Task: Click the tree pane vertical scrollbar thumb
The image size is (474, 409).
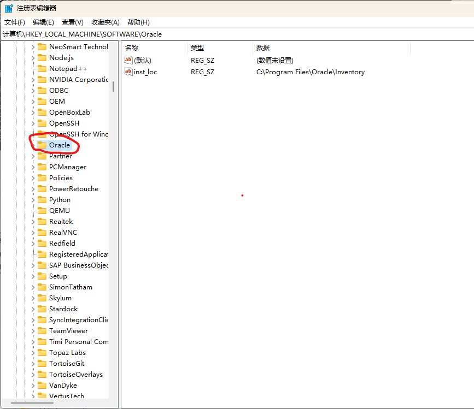Action: click(113, 86)
